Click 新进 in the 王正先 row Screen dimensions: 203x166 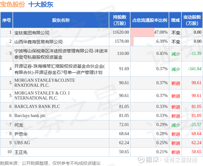[176, 152]
